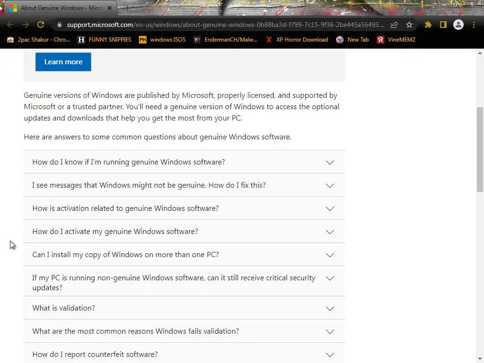Open the EndermanCH/Malw... bookmark
This screenshot has width=484, height=363.
pyautogui.click(x=225, y=40)
